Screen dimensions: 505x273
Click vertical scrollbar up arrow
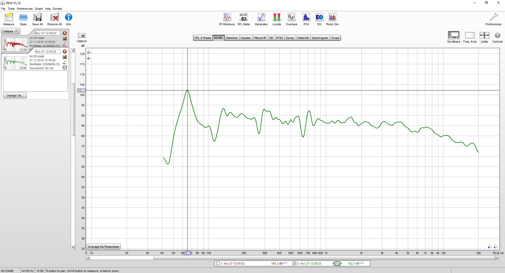(x=73, y=50)
